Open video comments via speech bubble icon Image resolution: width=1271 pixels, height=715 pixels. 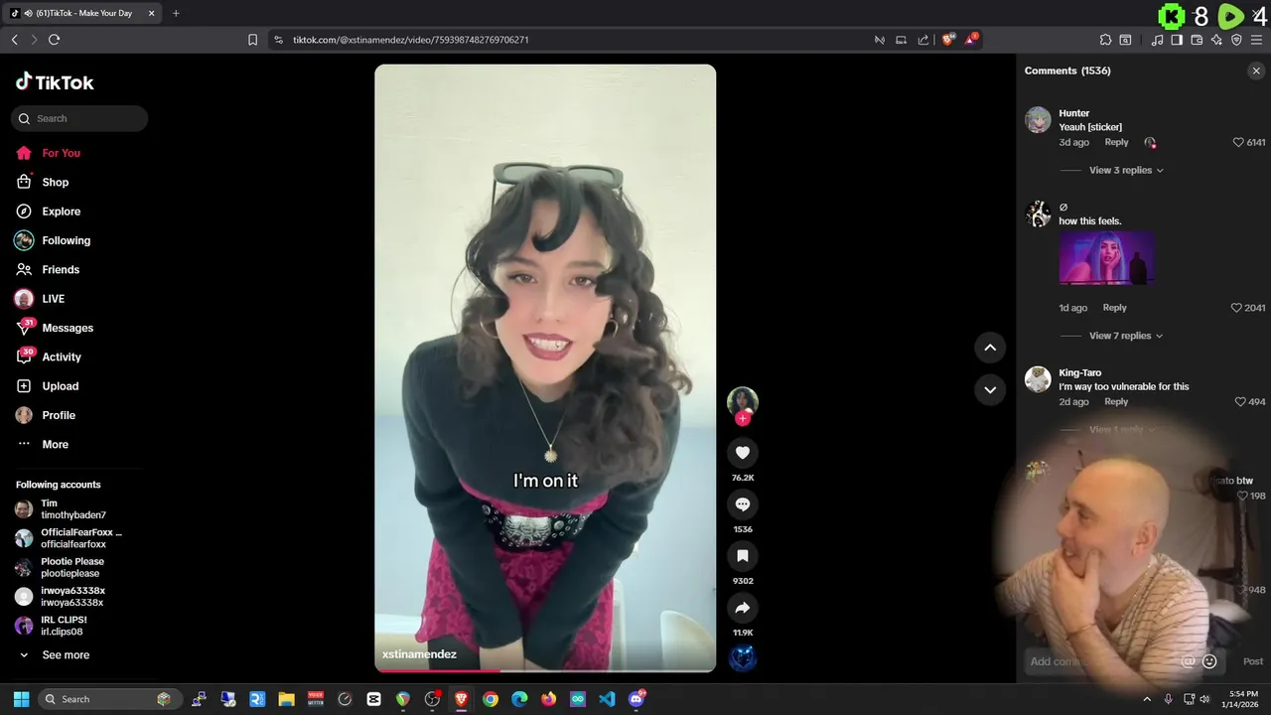pyautogui.click(x=742, y=504)
